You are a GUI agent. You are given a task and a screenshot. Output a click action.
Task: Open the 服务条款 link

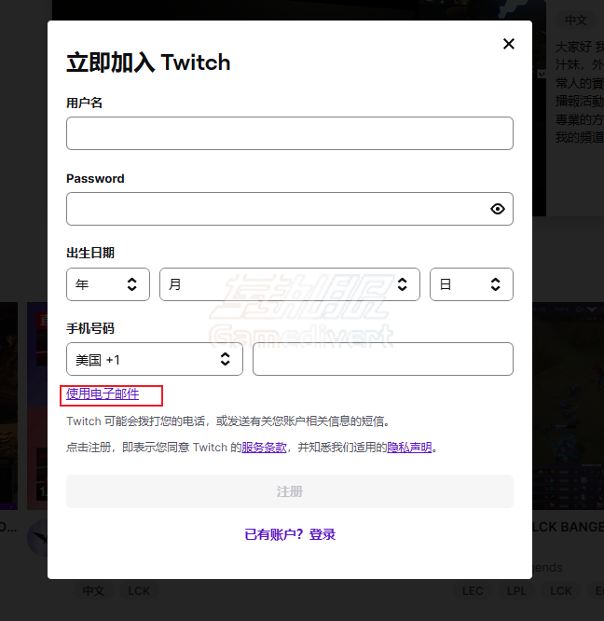point(264,448)
